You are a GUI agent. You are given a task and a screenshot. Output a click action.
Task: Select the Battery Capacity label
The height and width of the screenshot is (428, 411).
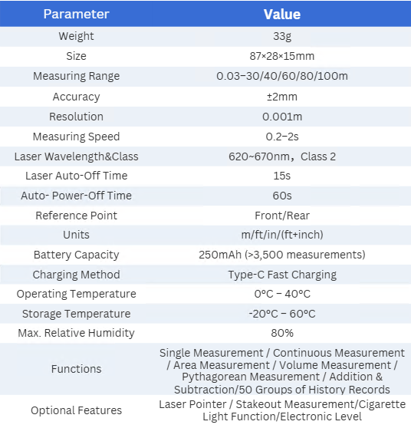click(x=76, y=255)
